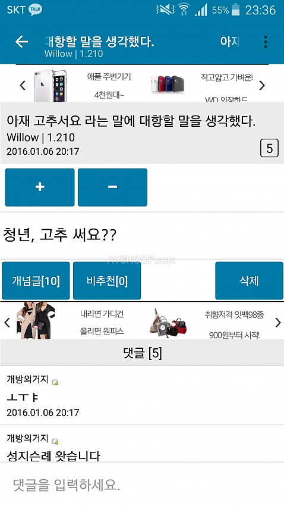Tap the comment count box showing 5
Viewport: 284px width, 506px height.
[269, 148]
